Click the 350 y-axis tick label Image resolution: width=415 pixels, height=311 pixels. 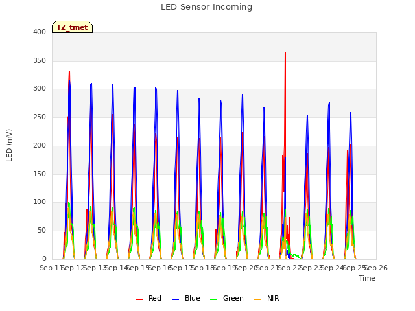pyautogui.click(x=40, y=60)
